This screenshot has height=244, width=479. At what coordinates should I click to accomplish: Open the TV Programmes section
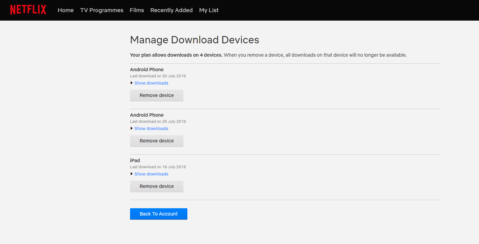(102, 10)
